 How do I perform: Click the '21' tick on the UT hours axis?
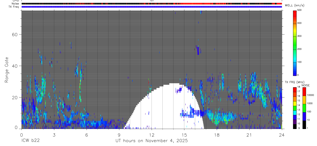[249, 135]
